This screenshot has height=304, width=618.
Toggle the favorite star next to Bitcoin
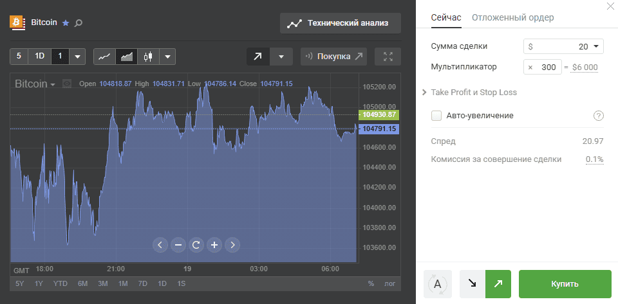pos(66,23)
